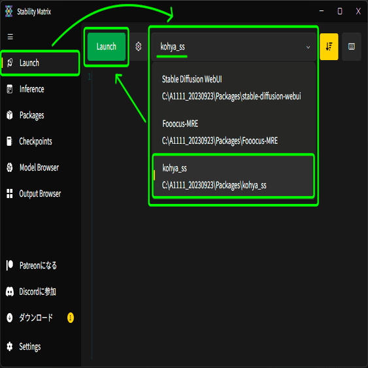Toggle the hamburger navigation menu
This screenshot has height=368, width=368.
(10, 37)
